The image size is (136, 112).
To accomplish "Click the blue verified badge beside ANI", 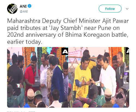I will click(x=29, y=6).
